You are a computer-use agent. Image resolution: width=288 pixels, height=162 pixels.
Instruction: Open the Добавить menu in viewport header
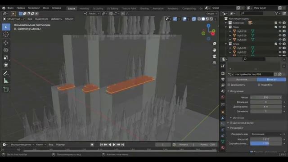(x=57, y=19)
